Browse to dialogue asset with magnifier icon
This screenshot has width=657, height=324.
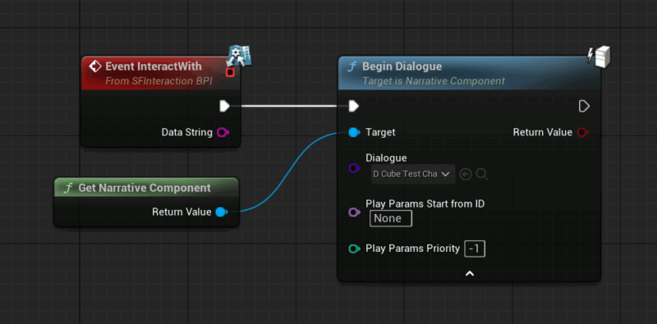(482, 174)
